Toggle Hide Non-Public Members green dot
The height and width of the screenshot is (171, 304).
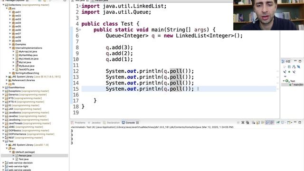[289, 72]
